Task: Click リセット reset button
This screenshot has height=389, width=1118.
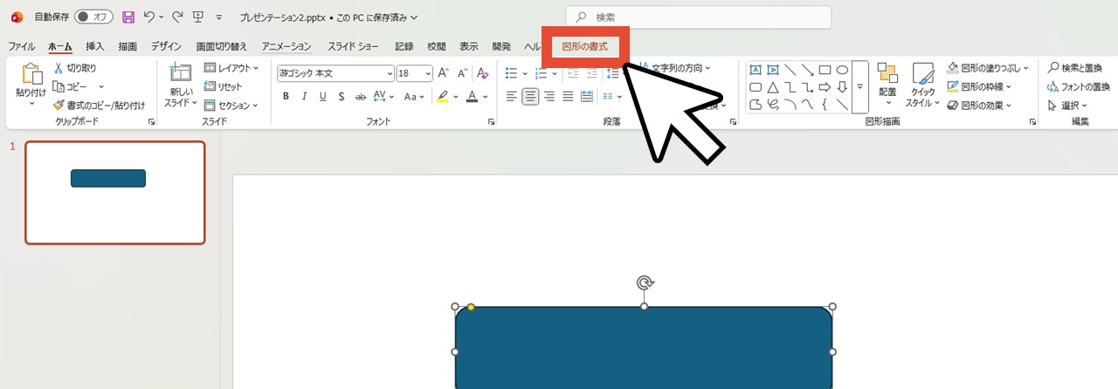Action: pyautogui.click(x=224, y=86)
